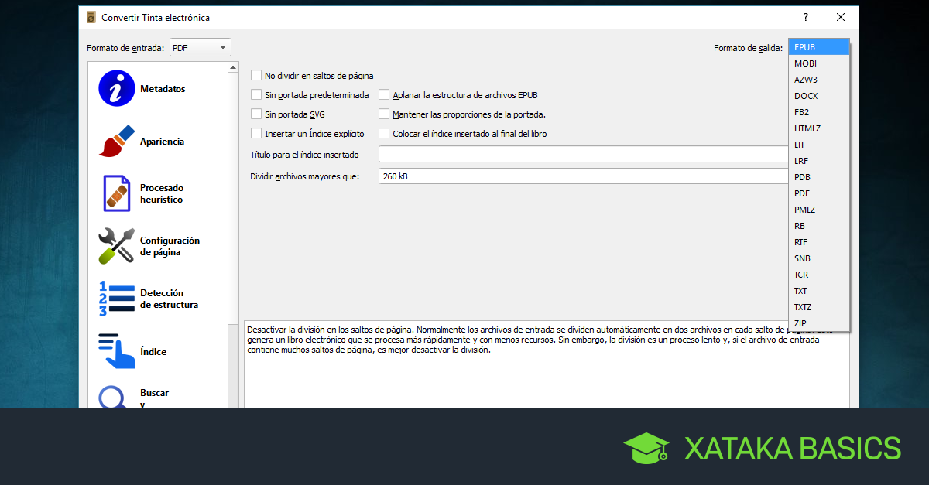
Task: Select the Índice hand icon
Action: [x=117, y=351]
